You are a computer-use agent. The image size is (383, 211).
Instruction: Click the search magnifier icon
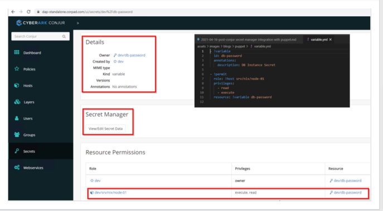coord(64,37)
